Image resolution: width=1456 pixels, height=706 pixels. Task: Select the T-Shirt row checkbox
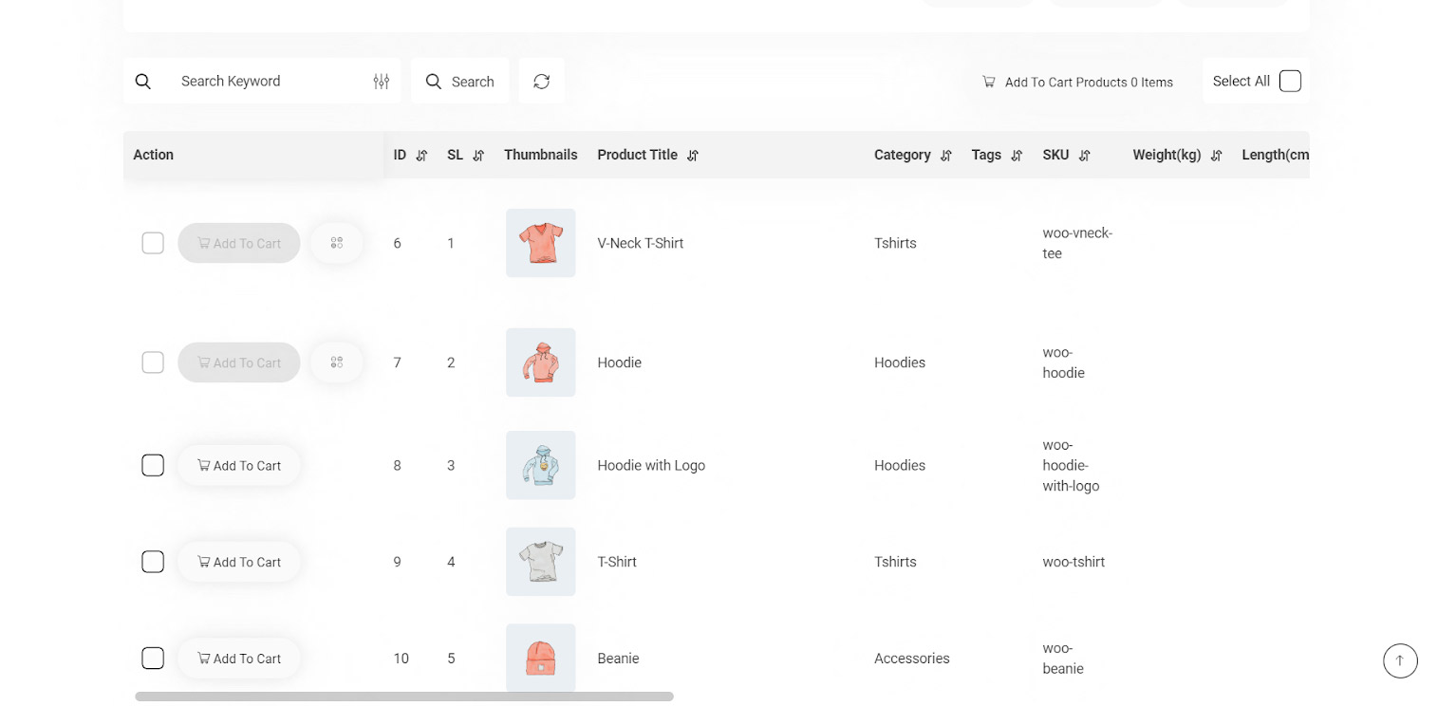point(153,562)
